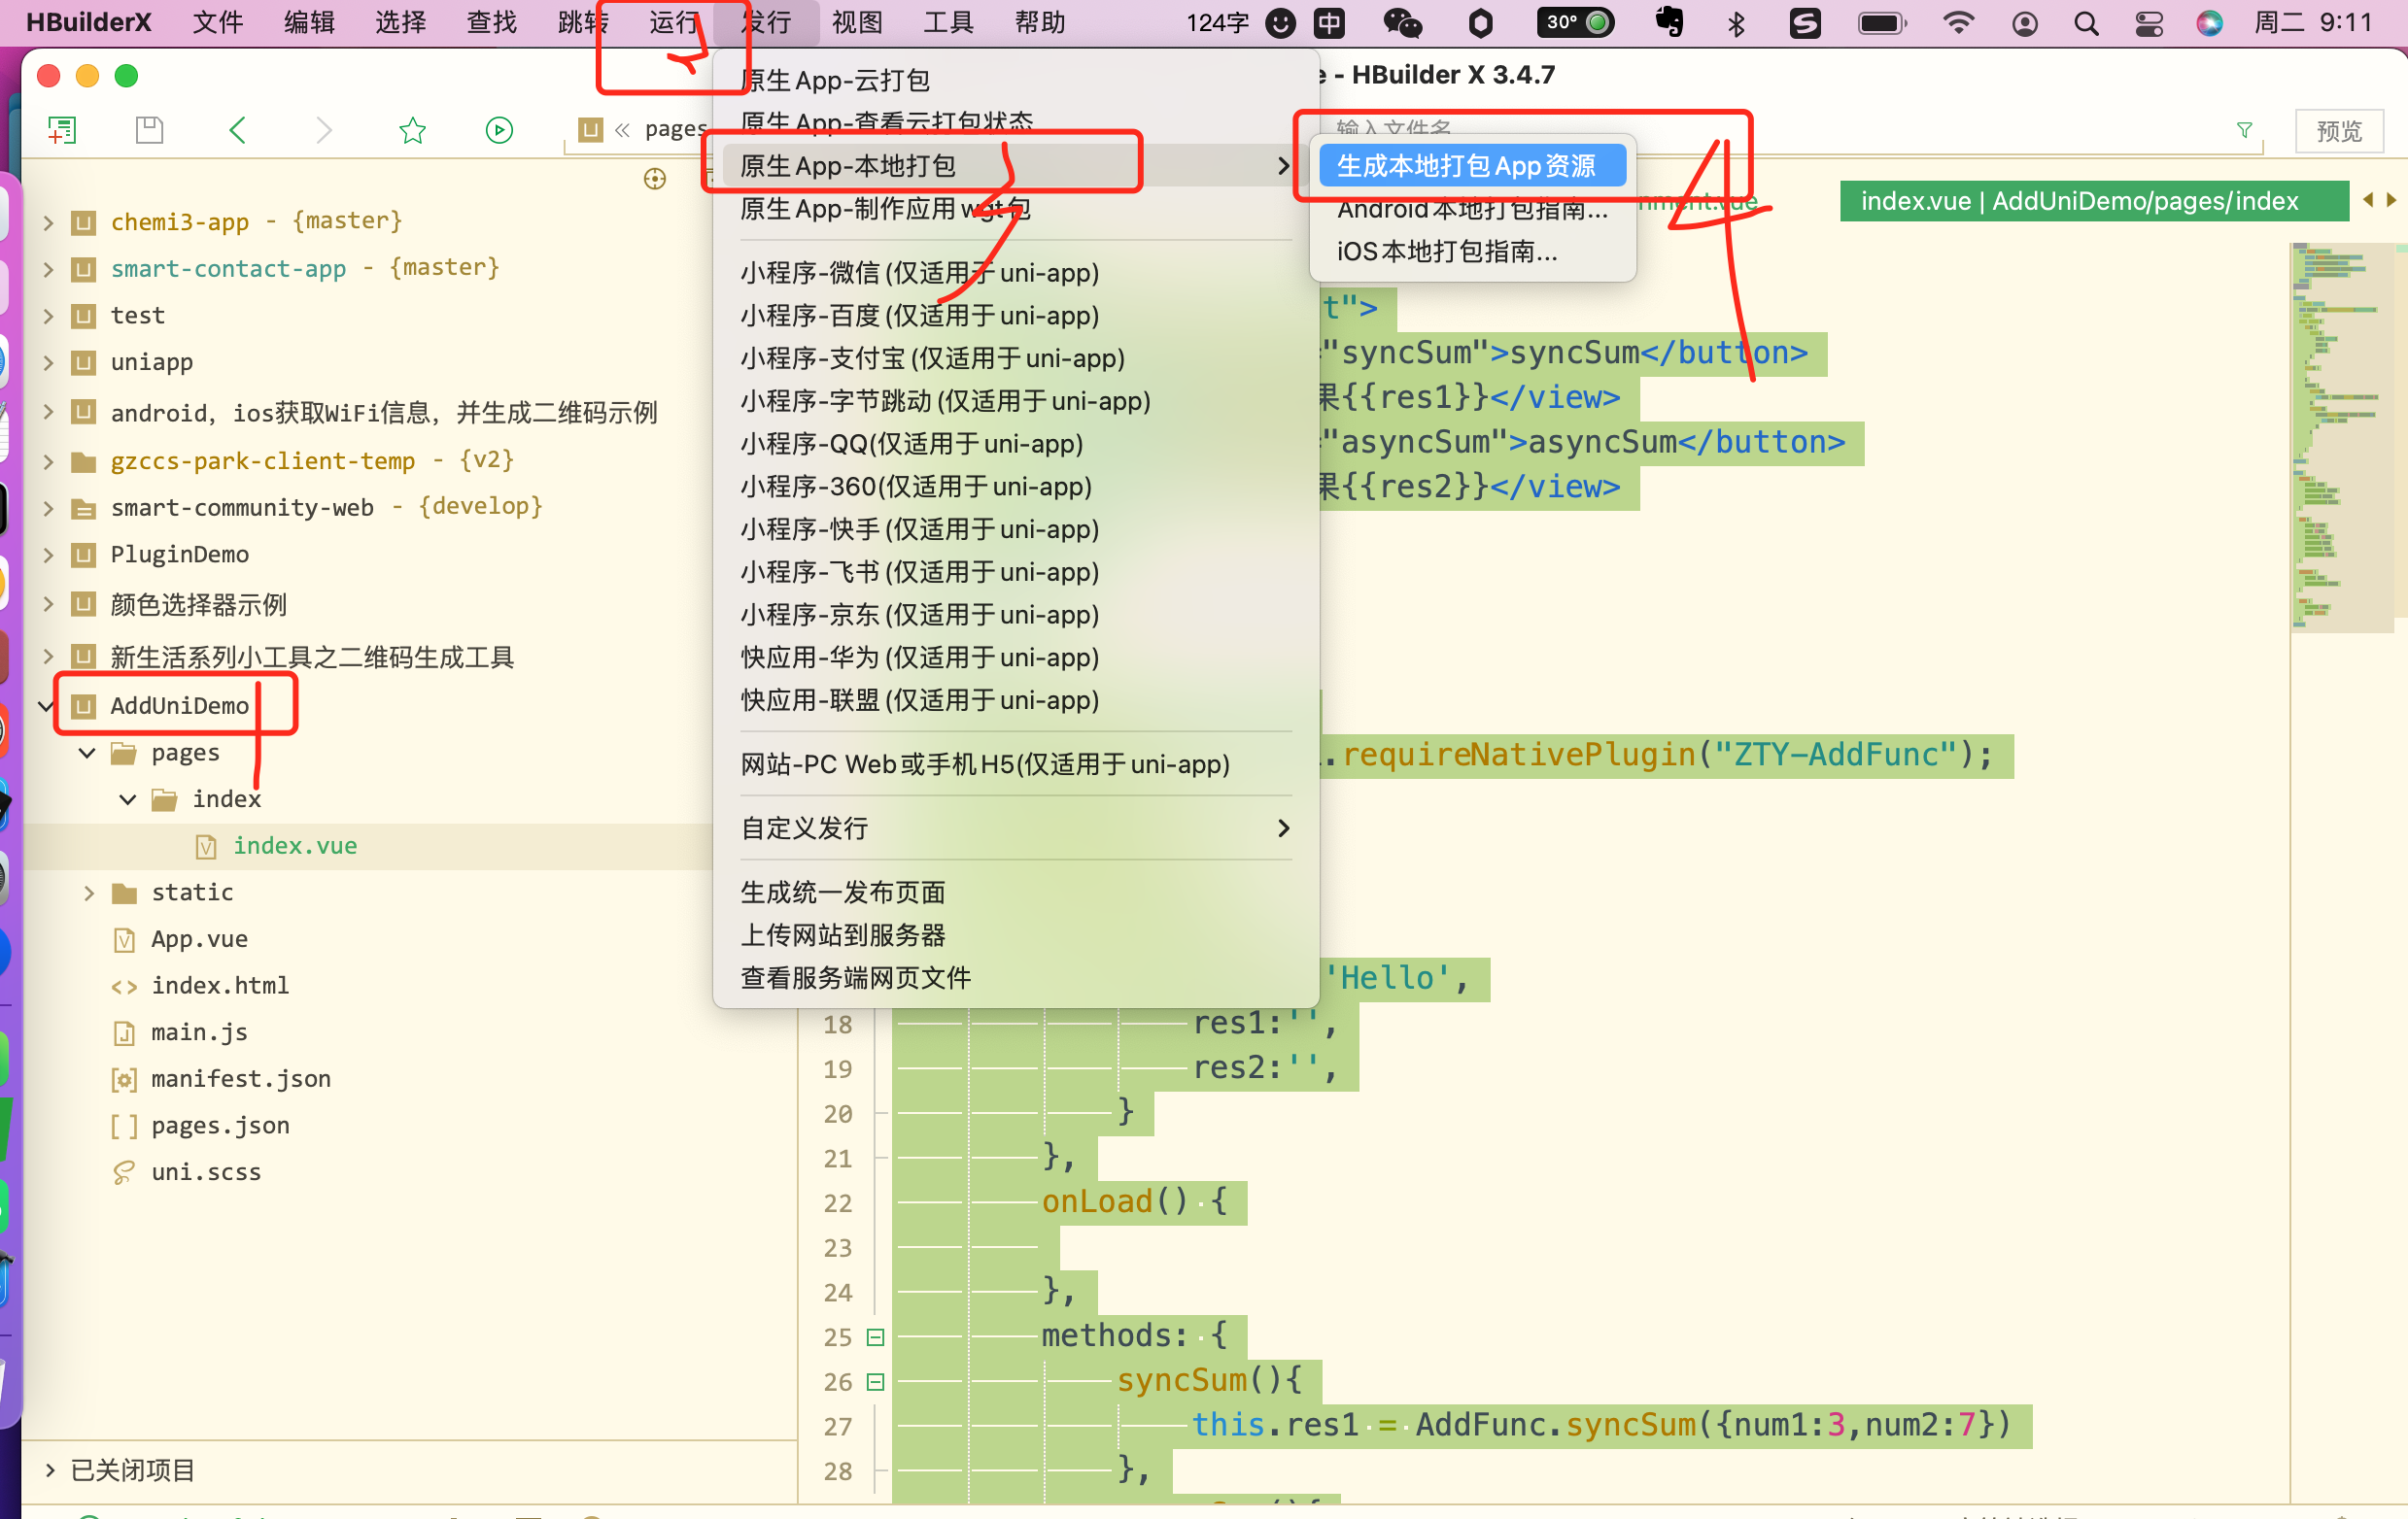This screenshot has width=2408, height=1519.
Task: Select 生成本地打包App资源 submenu item
Action: (1472, 166)
